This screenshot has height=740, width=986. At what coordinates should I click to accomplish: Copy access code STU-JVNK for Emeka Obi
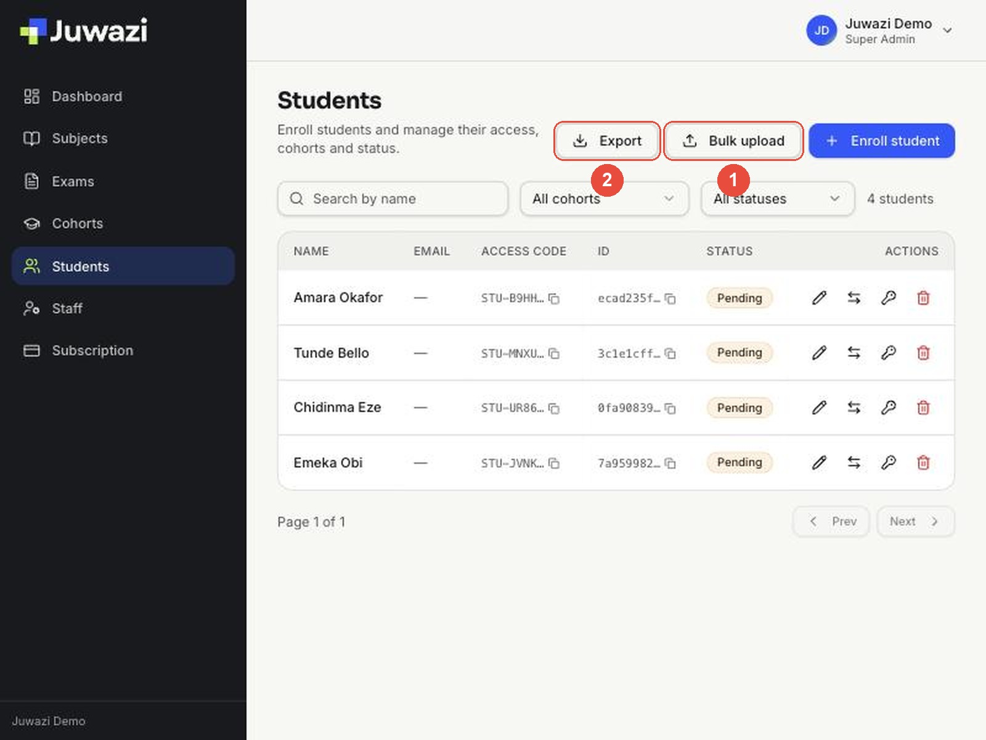[x=554, y=463]
